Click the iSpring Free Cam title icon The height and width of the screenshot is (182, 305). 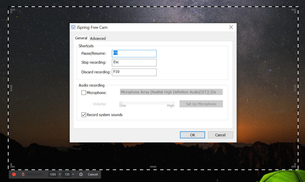pyautogui.click(x=73, y=27)
